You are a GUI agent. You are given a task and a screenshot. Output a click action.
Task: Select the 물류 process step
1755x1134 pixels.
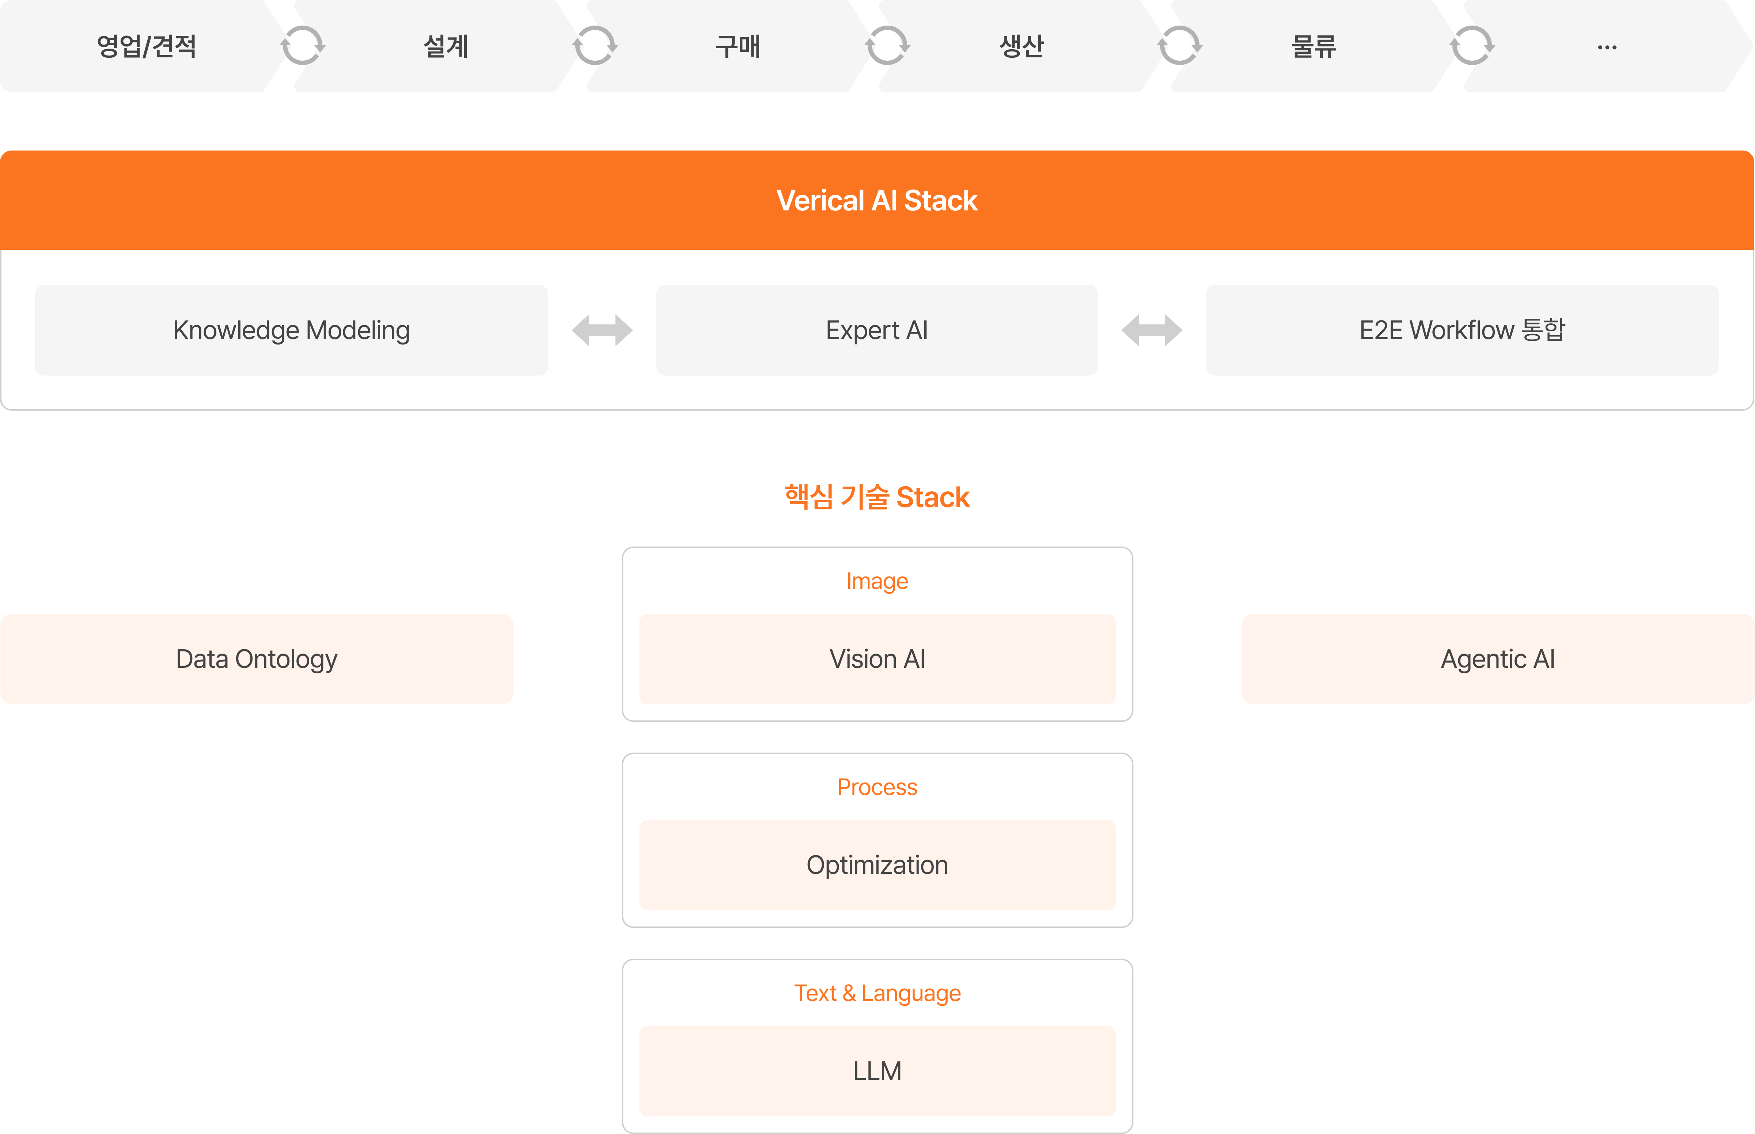pos(1313,46)
